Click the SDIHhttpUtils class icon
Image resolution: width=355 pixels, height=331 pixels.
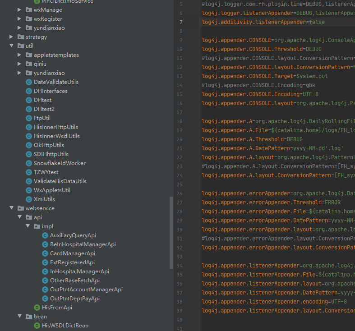pos(29,154)
